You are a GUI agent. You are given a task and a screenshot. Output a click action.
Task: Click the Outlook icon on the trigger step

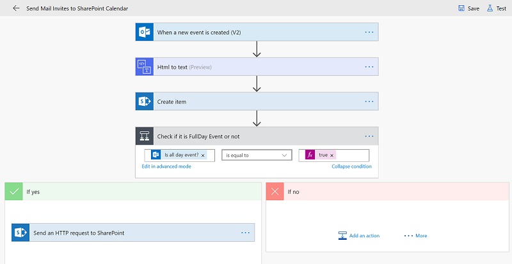(145, 32)
